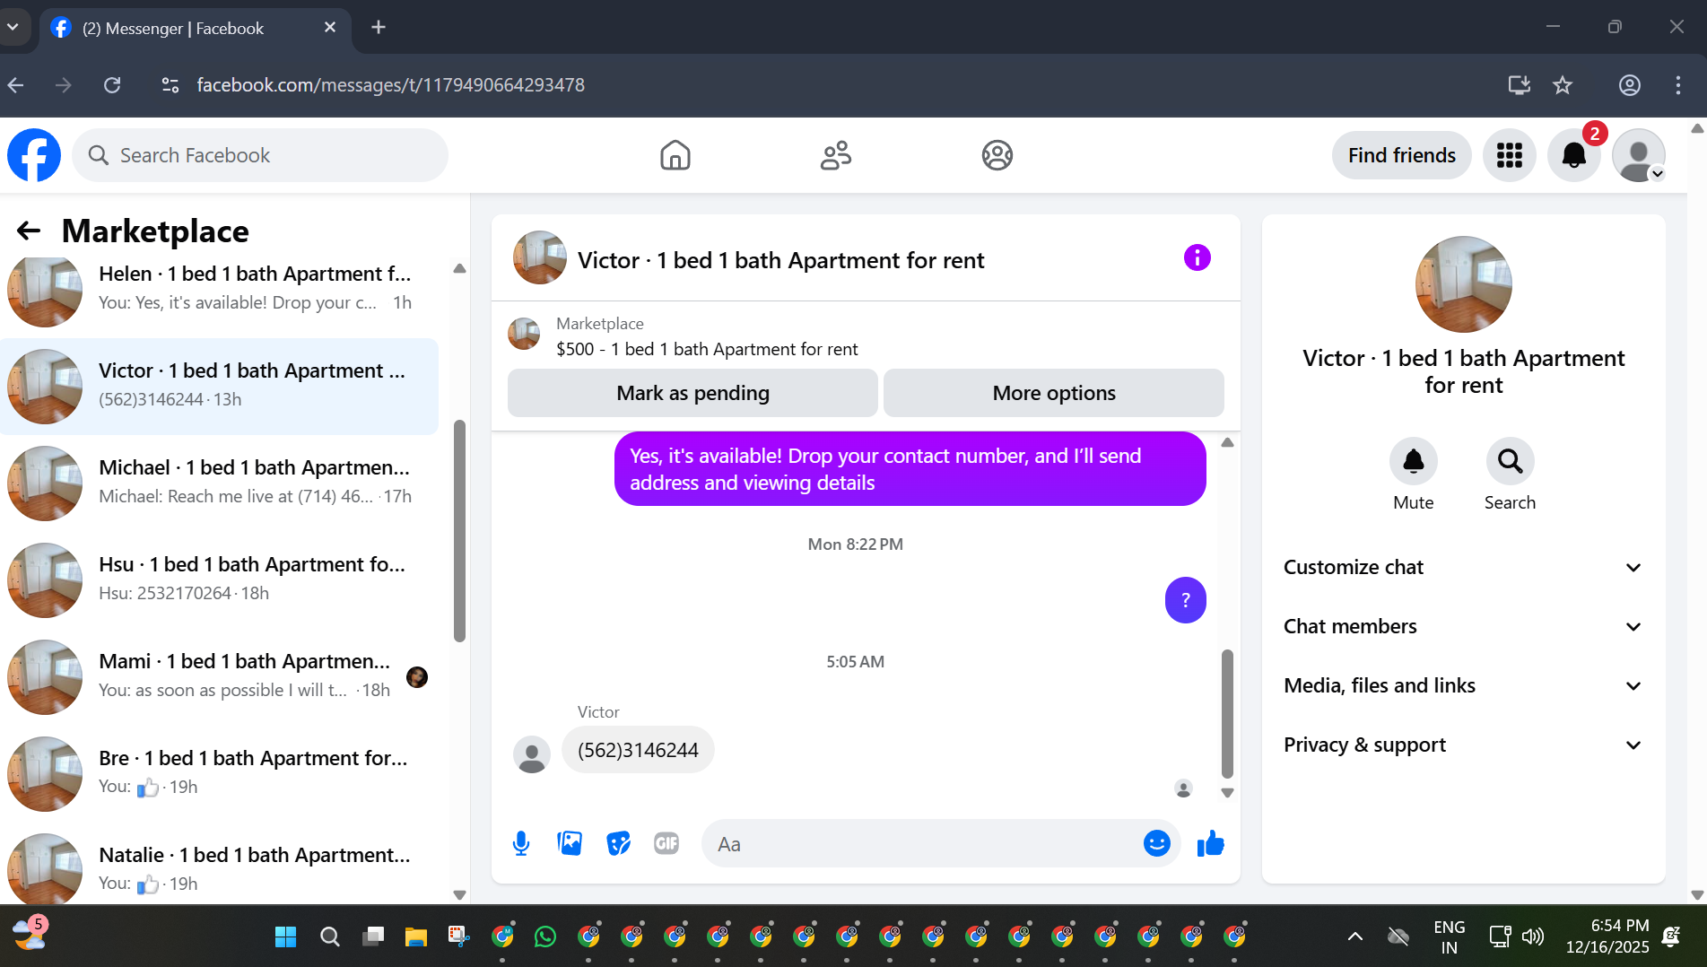Choose a sticker icon
The height and width of the screenshot is (967, 1707).
click(618, 843)
